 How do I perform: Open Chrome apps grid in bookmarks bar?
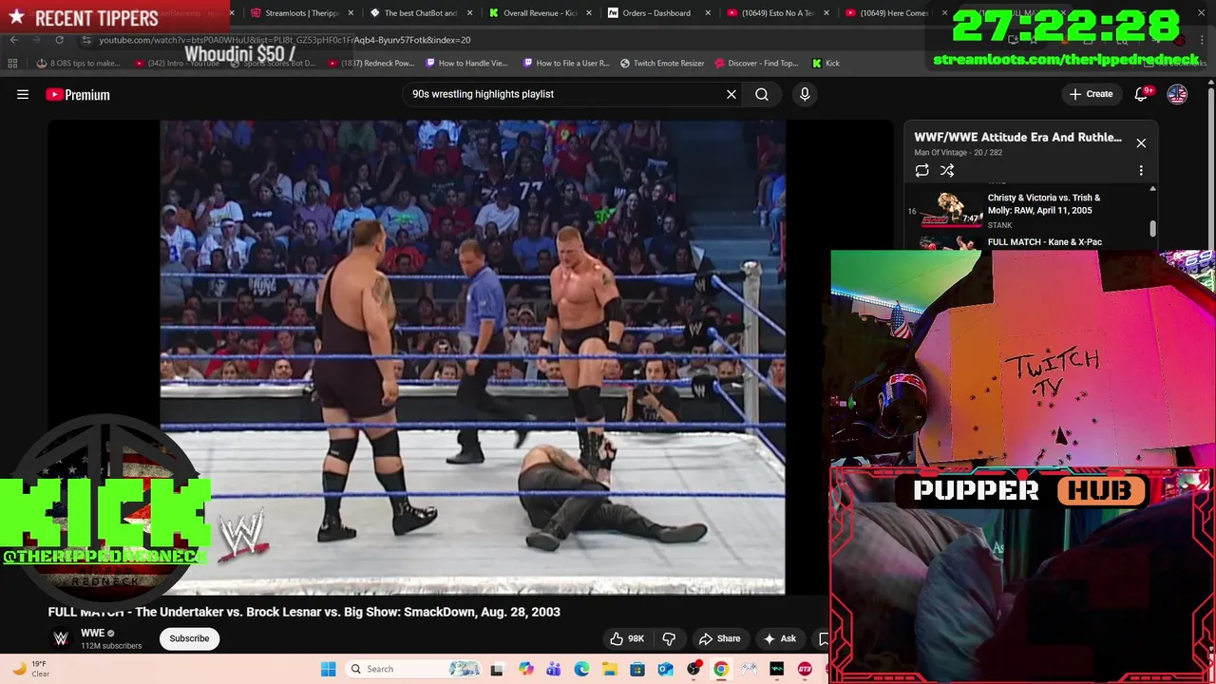point(12,64)
